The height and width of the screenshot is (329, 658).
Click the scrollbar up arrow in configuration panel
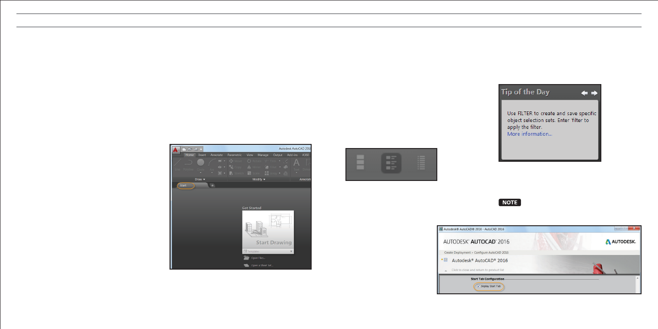(637, 278)
